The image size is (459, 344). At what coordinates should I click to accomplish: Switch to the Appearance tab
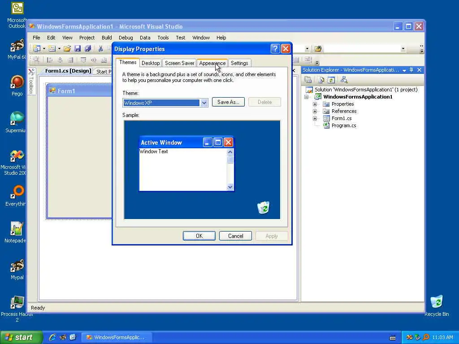pyautogui.click(x=212, y=63)
